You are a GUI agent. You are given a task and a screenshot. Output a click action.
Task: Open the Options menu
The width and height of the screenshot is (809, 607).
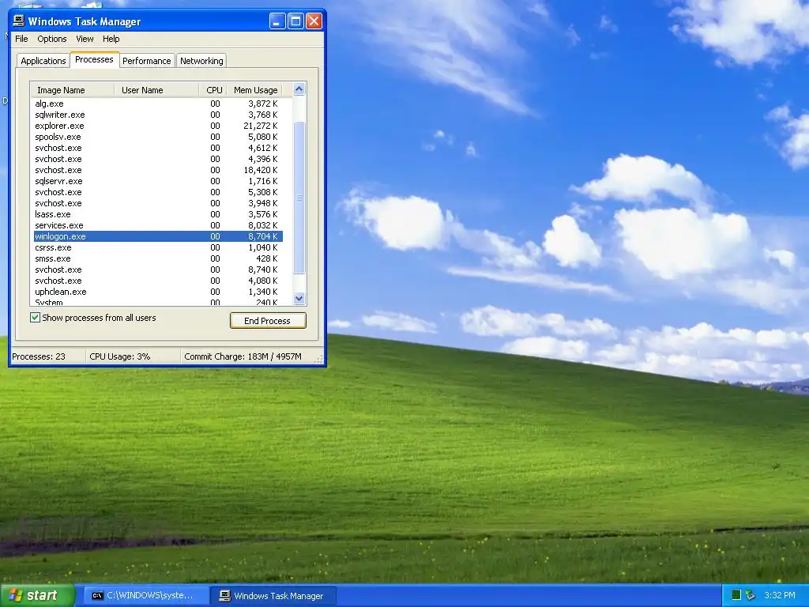pos(51,39)
